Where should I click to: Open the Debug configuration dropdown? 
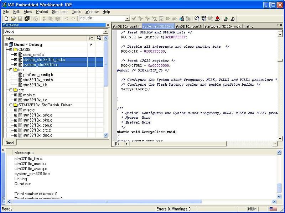(x=106, y=31)
